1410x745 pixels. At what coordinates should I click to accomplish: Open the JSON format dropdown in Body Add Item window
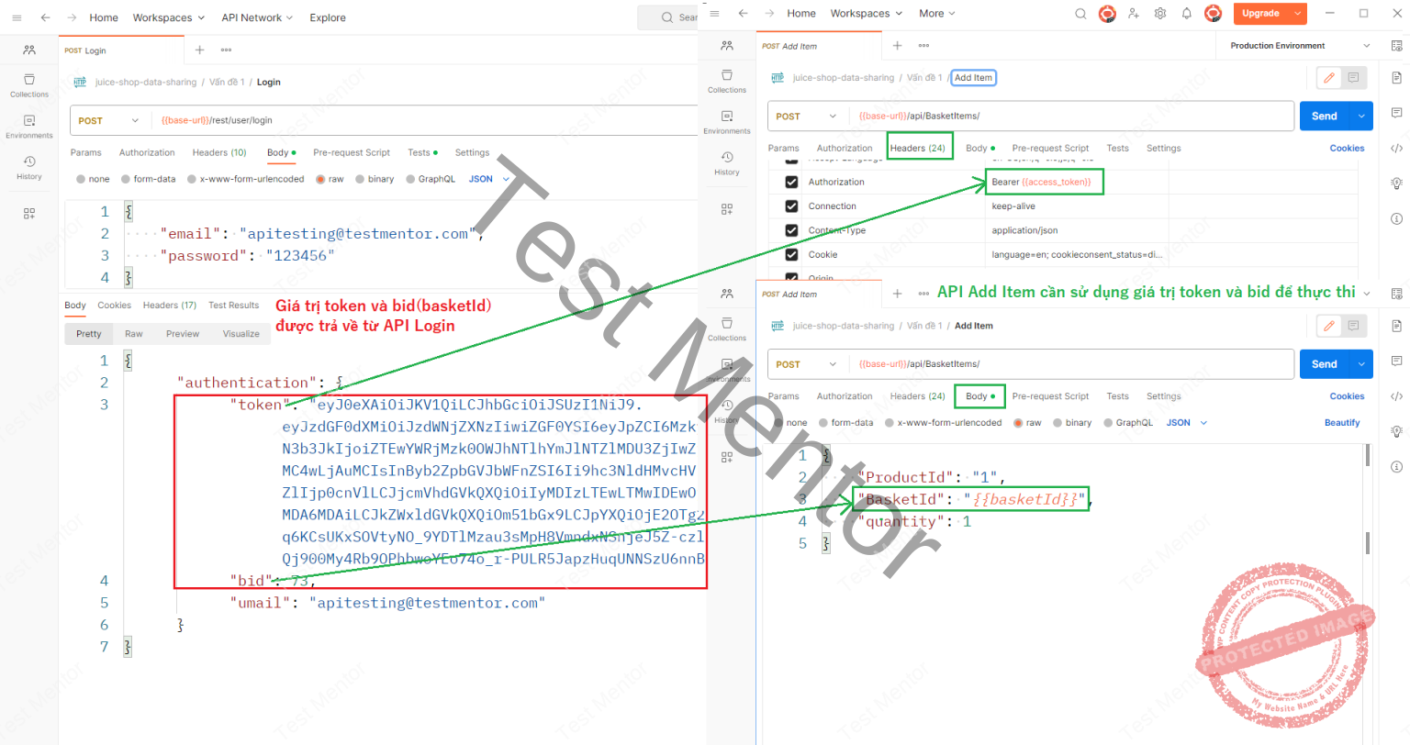[1187, 423]
